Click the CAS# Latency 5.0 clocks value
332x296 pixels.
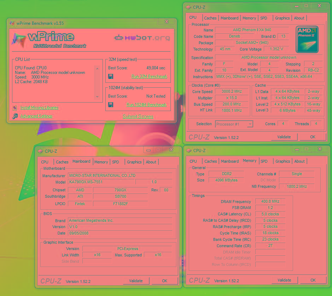pos(270,214)
